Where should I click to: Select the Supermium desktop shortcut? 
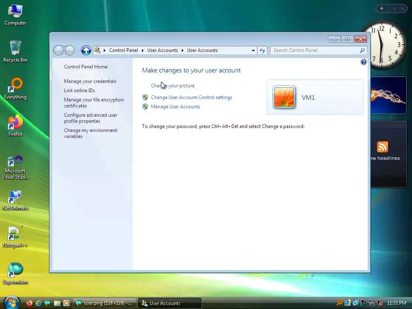[x=15, y=274]
